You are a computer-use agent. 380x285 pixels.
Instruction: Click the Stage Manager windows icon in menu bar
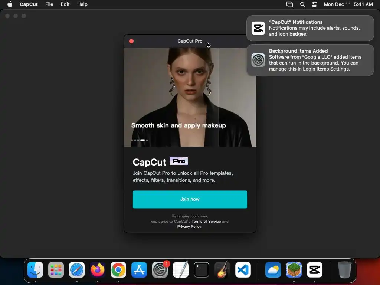289,4
